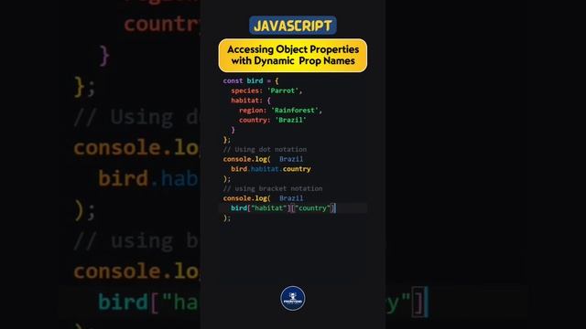Viewport: 586px width, 329px height.
Task: Click the line "const bird = {"
Action: (x=251, y=80)
